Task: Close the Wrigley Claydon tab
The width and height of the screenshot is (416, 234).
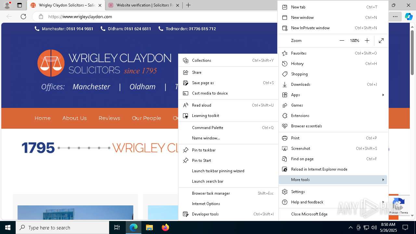Action: [100, 5]
